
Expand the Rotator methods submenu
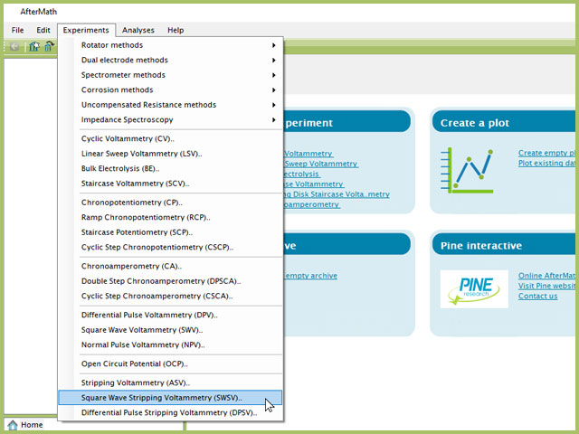pyautogui.click(x=171, y=45)
